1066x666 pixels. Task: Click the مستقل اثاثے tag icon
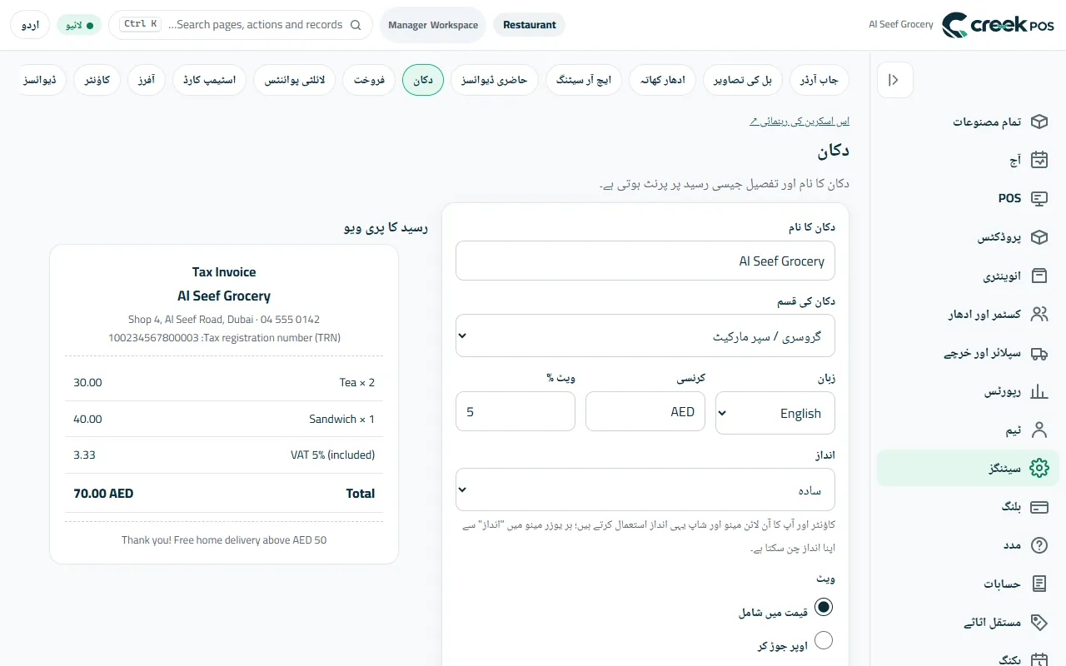click(x=1039, y=622)
